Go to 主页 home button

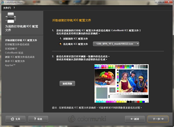coord(15,119)
